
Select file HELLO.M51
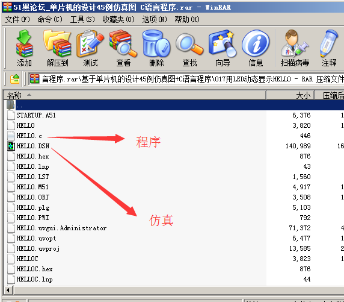click(32, 187)
